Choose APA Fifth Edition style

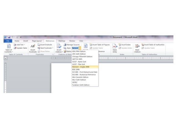click(85, 51)
